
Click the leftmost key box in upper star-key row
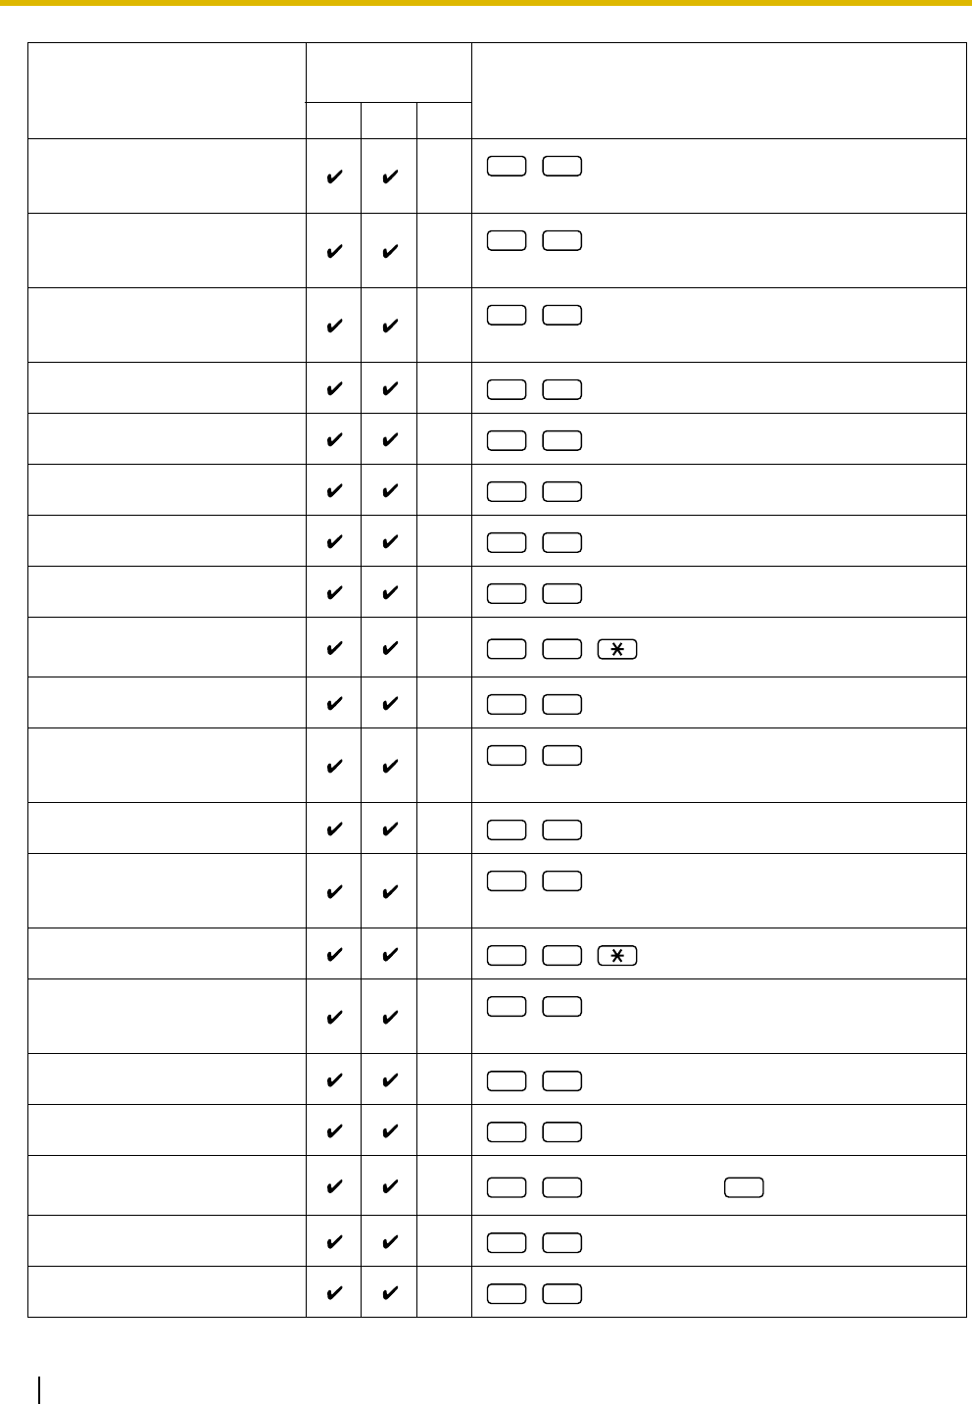click(506, 648)
